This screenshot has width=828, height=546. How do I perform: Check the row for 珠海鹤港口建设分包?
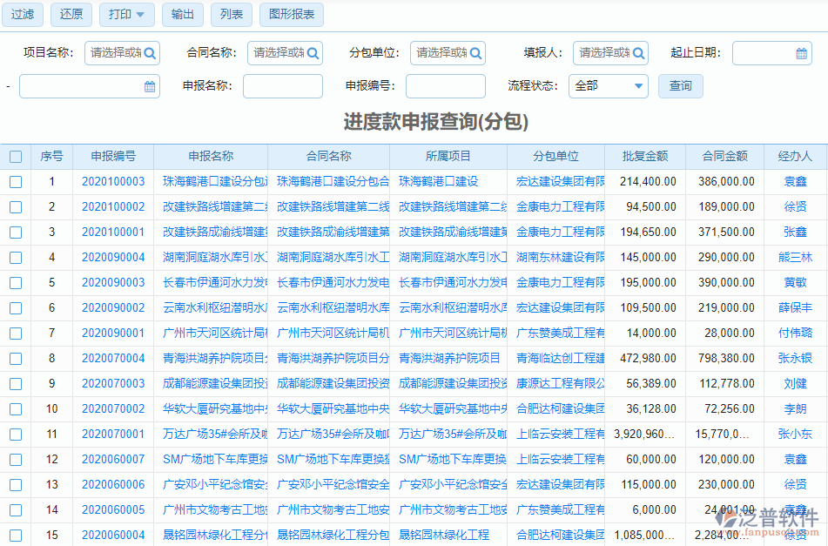(15, 180)
